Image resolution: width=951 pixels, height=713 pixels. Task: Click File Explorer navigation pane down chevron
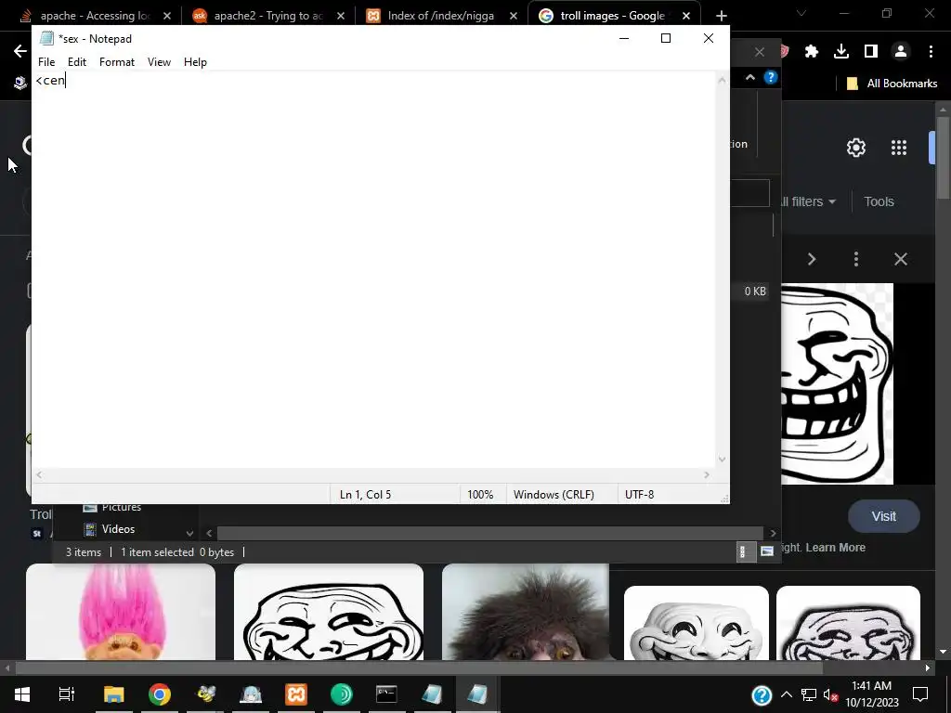pos(189,534)
